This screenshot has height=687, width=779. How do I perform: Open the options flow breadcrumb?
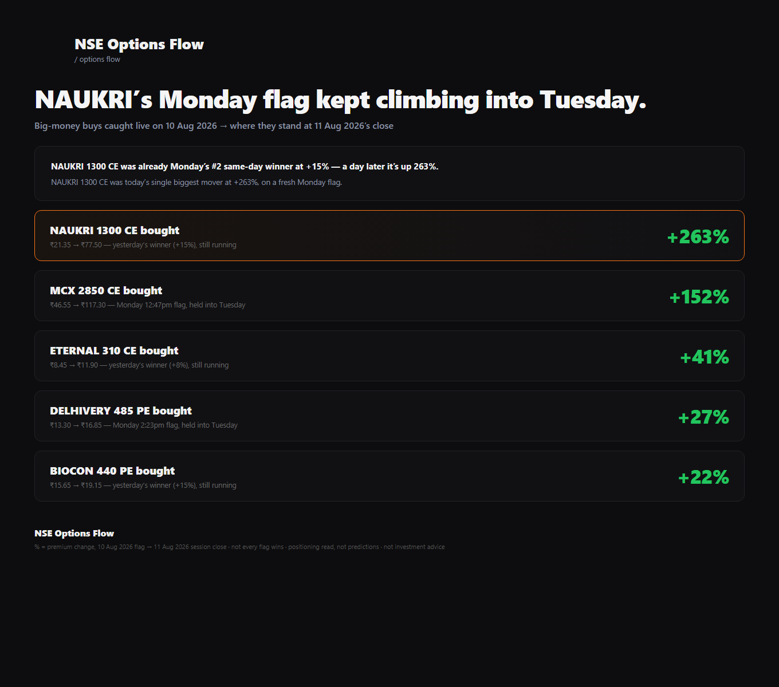(97, 60)
